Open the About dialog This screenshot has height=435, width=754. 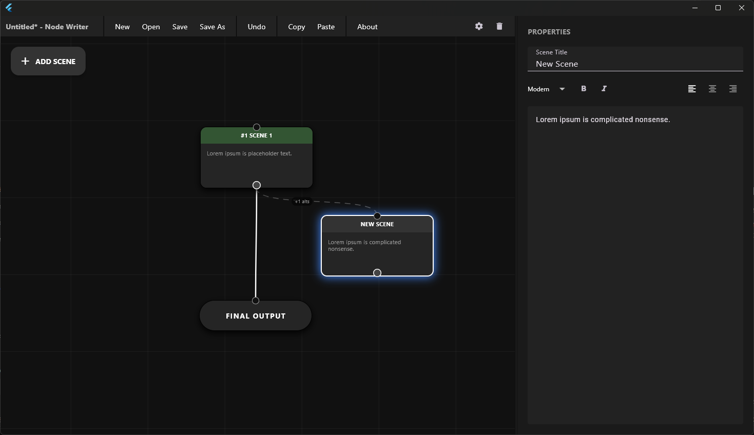(x=367, y=27)
